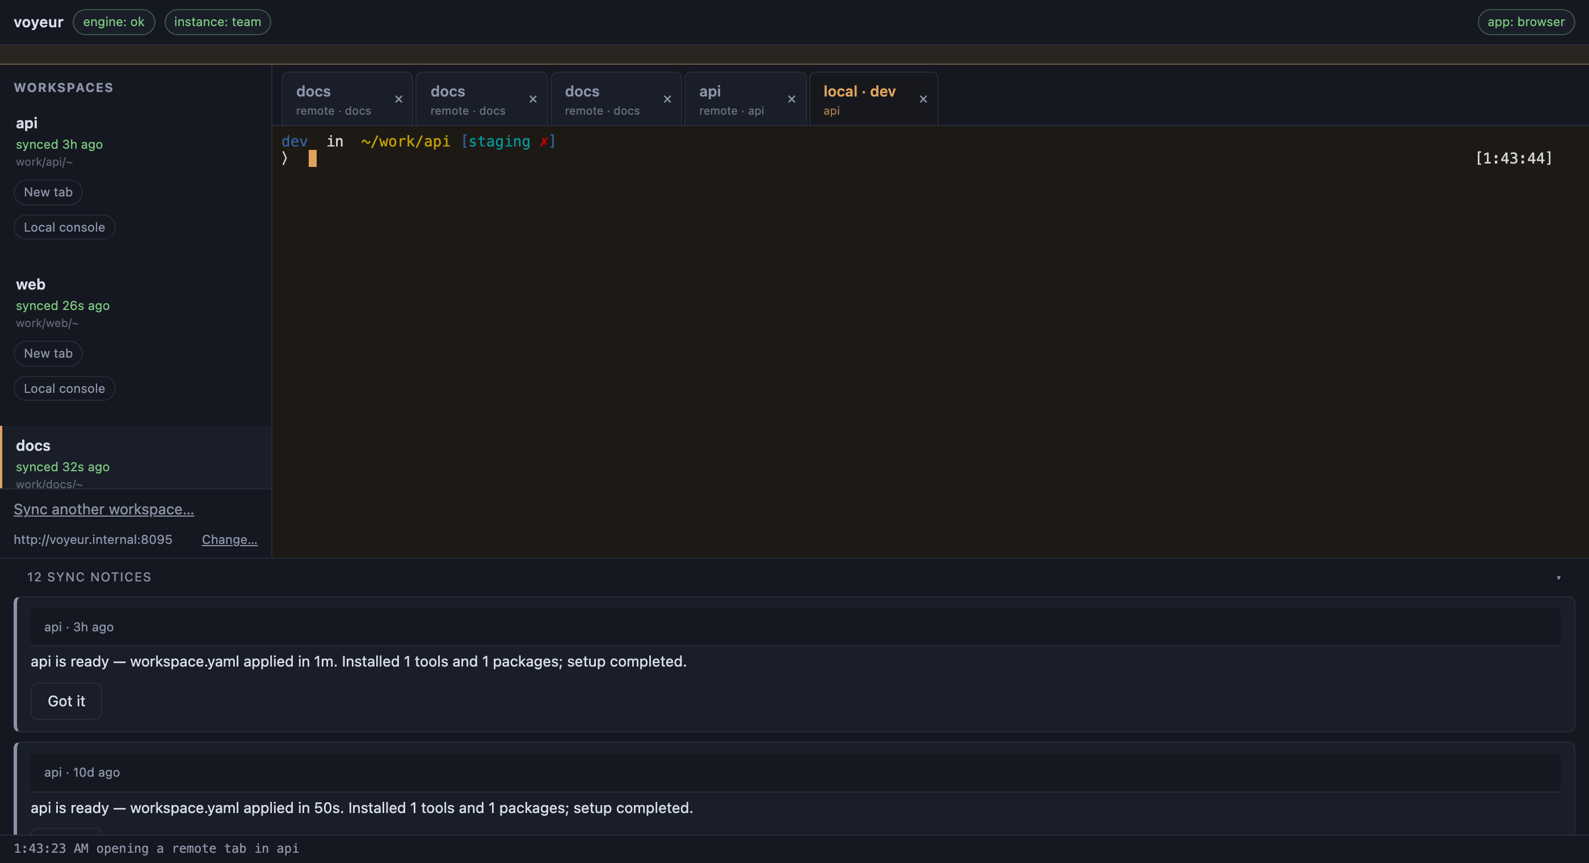The image size is (1589, 863).
Task: Click Got it on api 3h ago notice
Action: coord(66,701)
